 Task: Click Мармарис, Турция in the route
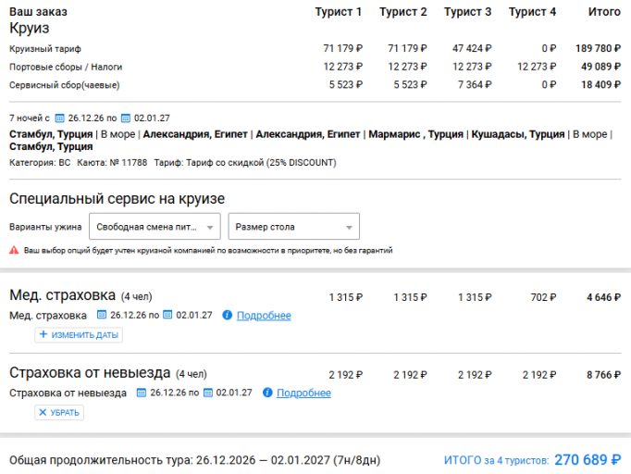click(415, 134)
